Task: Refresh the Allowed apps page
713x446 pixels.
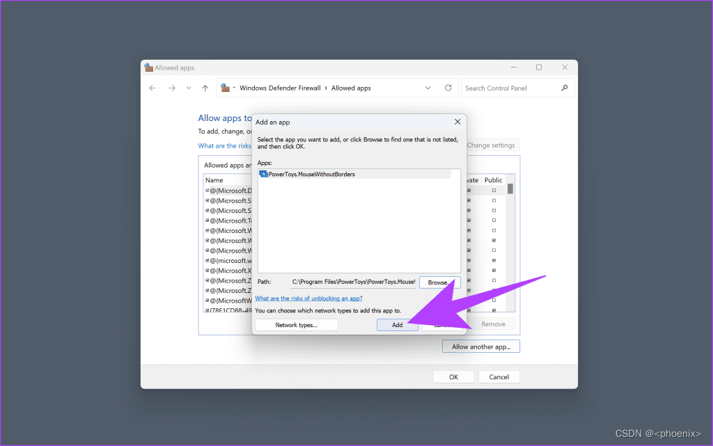Action: (448, 88)
